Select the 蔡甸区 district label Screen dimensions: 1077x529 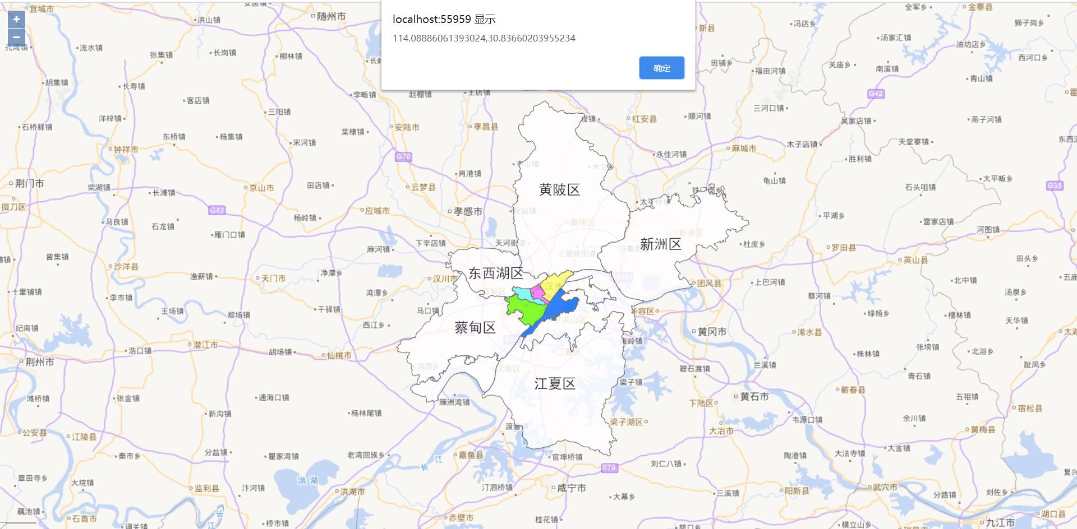tap(475, 328)
